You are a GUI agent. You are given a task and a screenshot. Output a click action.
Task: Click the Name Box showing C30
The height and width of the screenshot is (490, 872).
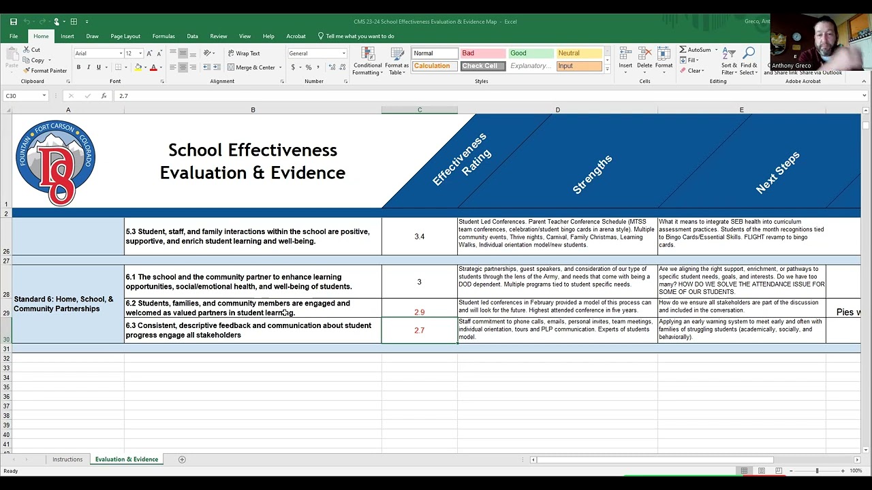(x=26, y=96)
